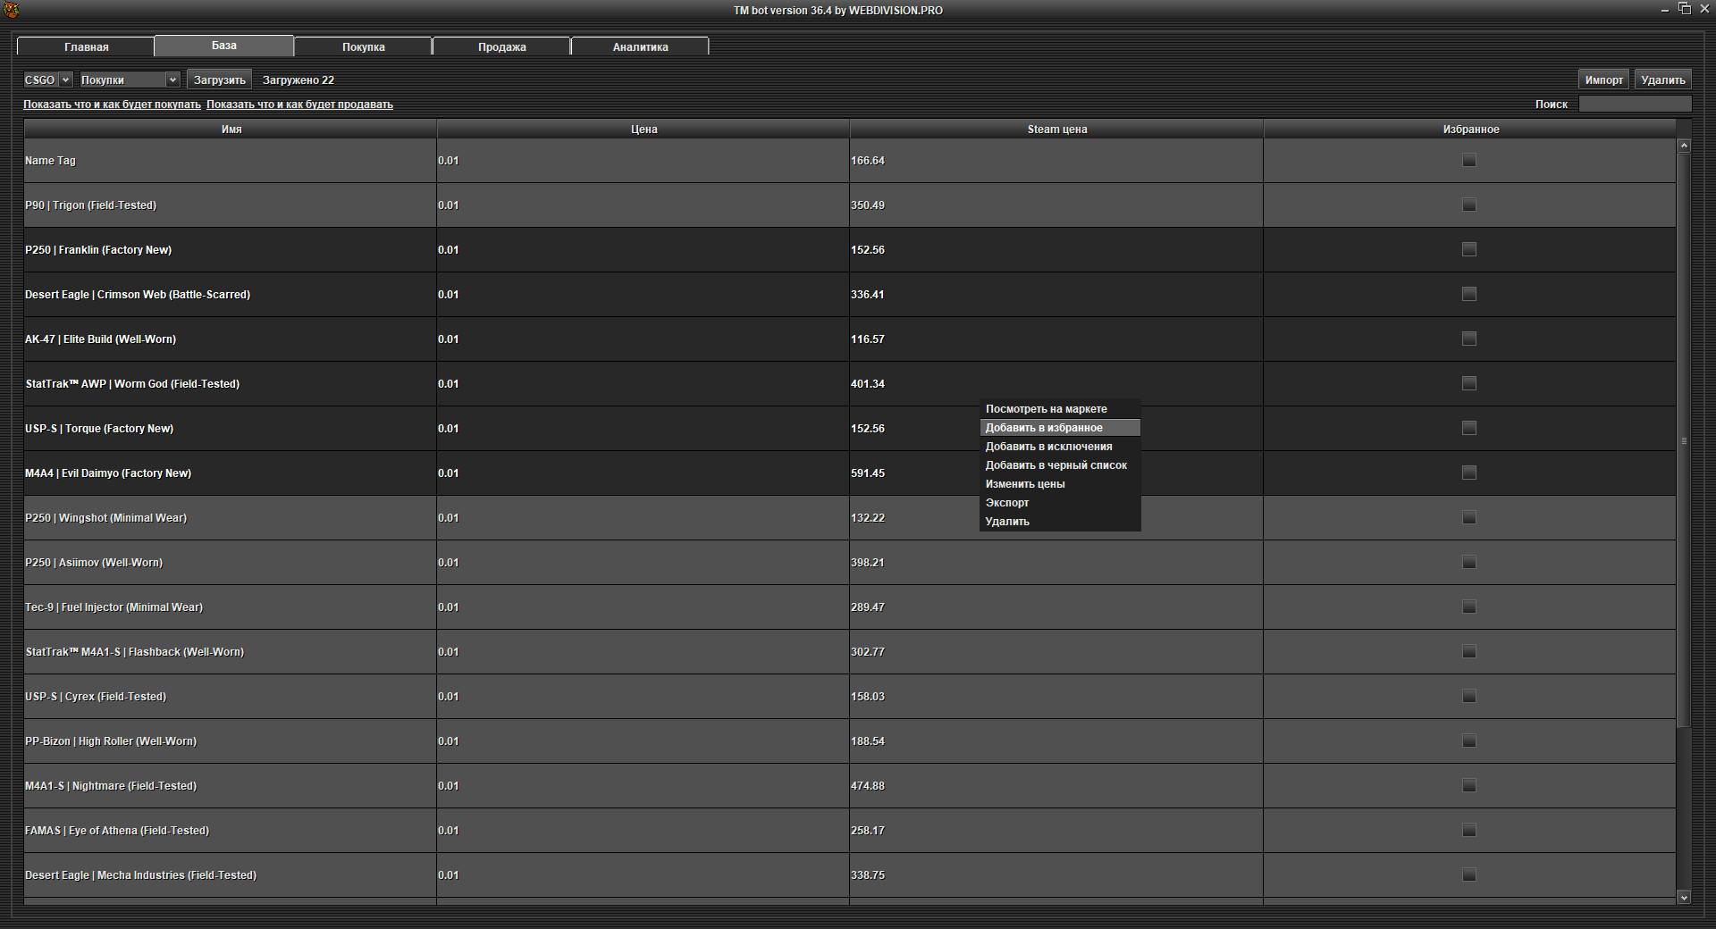
Task: Enable favorite for P250 Asiimov row
Action: coord(1468,563)
